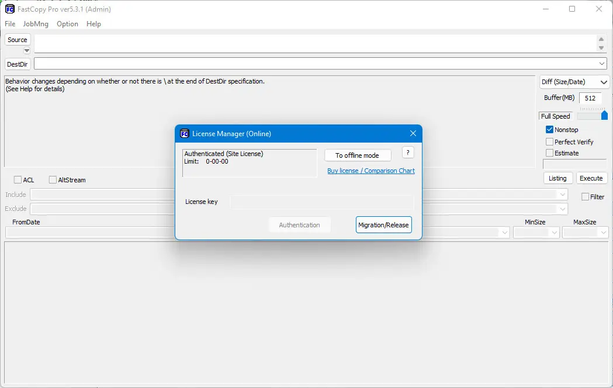Viewport: 613px width, 388px height.
Task: Expand the Include filter dropdown arrow
Action: [562, 195]
